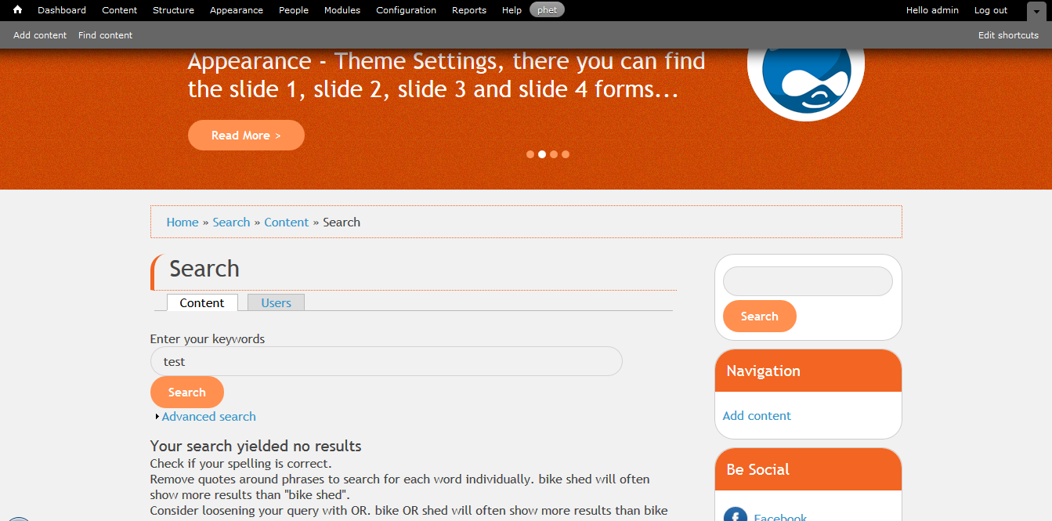Select the second slide pager dot
Image resolution: width=1052 pixels, height=521 pixels.
542,154
